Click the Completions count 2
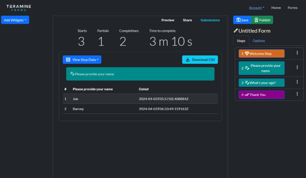The image size is (306, 178). pos(123,42)
